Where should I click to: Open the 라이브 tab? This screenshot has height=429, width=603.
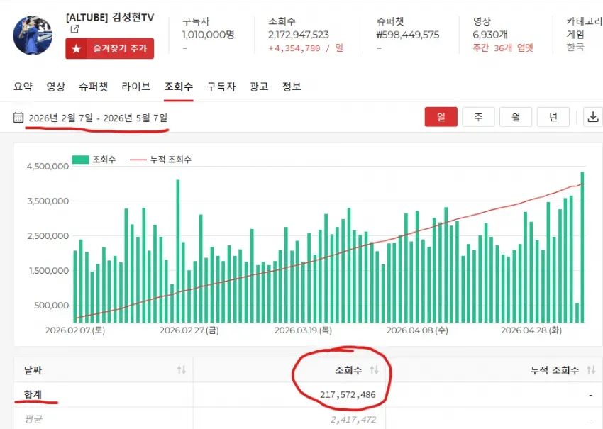[x=135, y=87]
